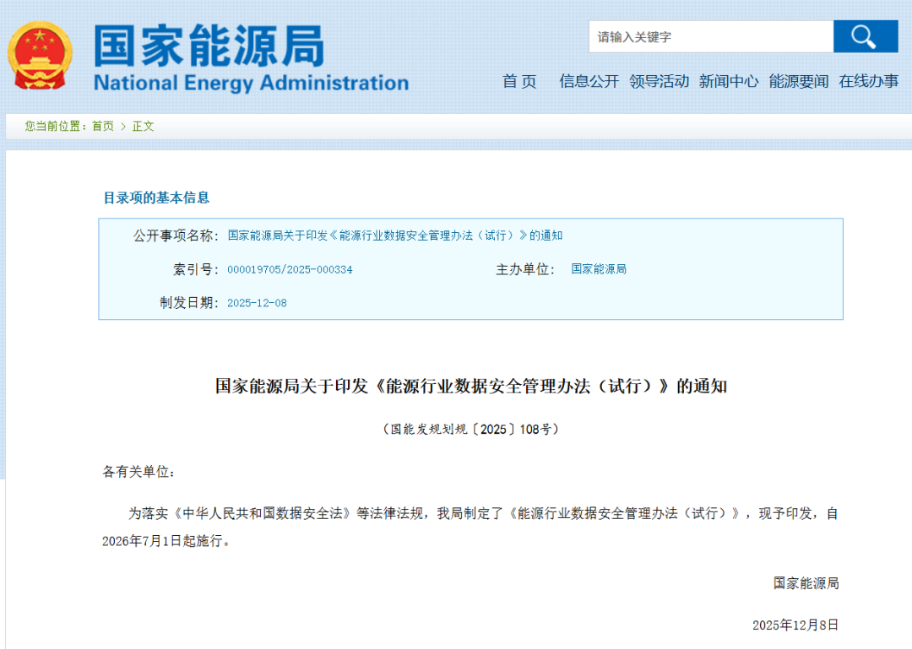The image size is (912, 649).
Task: Click the National Energy Administration English text
Action: [x=251, y=83]
